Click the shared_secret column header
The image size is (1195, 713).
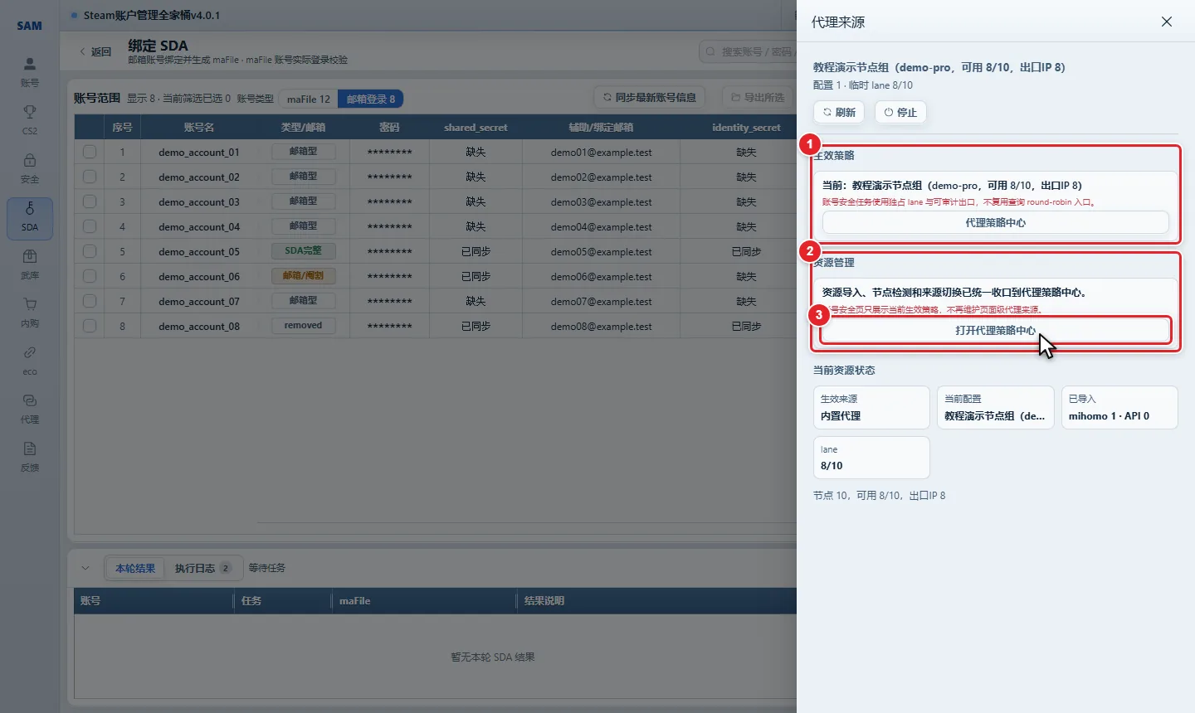pyautogui.click(x=476, y=127)
